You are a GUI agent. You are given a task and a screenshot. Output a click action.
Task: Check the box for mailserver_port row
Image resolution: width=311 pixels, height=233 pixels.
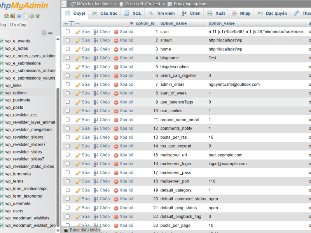pyautogui.click(x=68, y=181)
